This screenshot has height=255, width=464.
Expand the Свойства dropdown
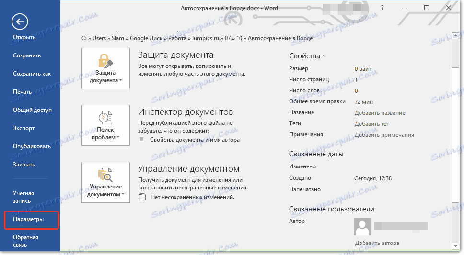(307, 56)
